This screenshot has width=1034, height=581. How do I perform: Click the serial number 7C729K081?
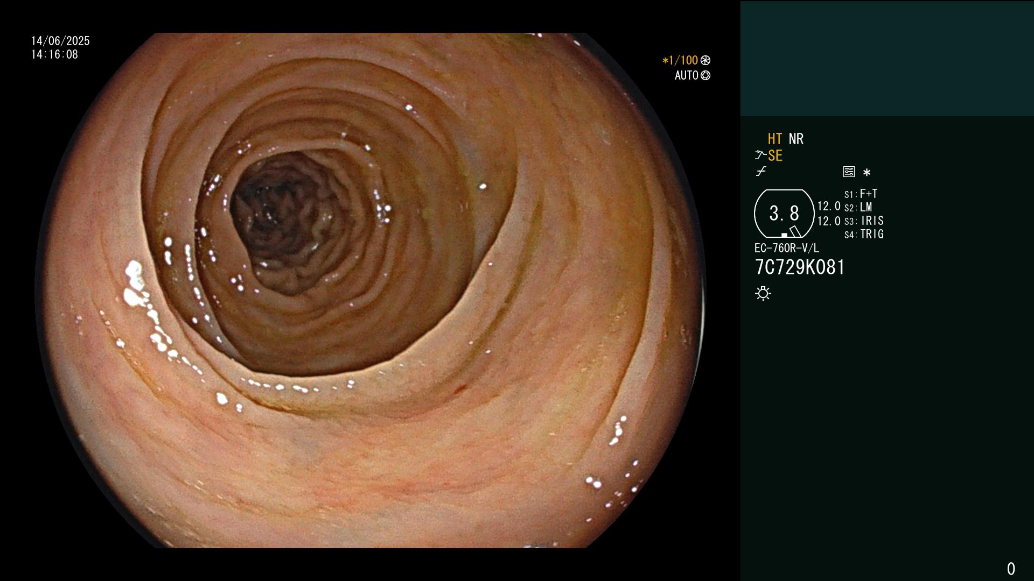coord(800,267)
